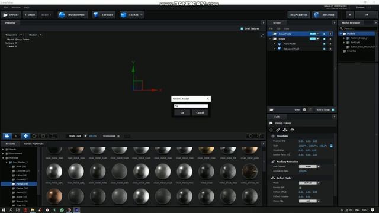Expand the Motion_Design_2 model folder
This screenshot has width=379, height=213.
[x=344, y=38]
